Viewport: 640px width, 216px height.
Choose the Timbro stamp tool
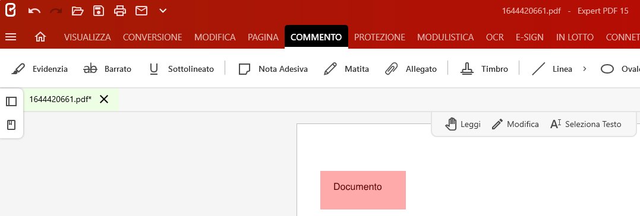[484, 69]
